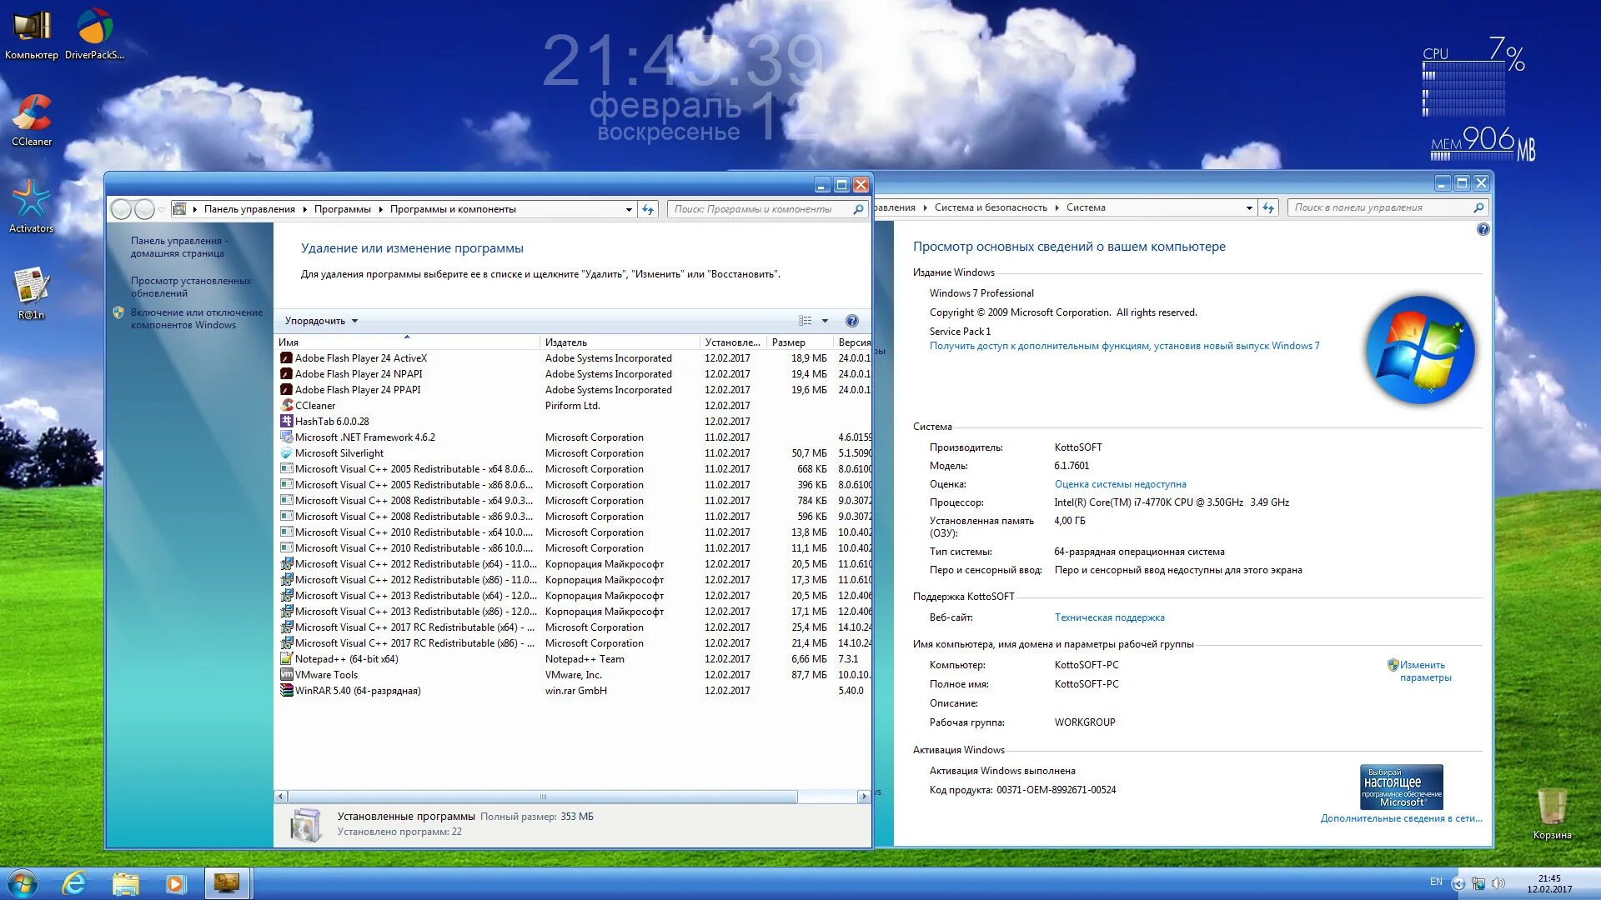Click horizontal scrollbar in programs list
The width and height of the screenshot is (1601, 900).
click(542, 797)
